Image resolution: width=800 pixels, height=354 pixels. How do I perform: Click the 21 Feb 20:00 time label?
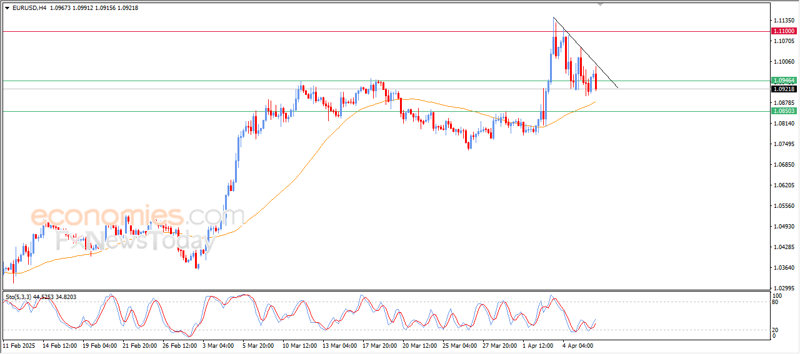click(139, 345)
